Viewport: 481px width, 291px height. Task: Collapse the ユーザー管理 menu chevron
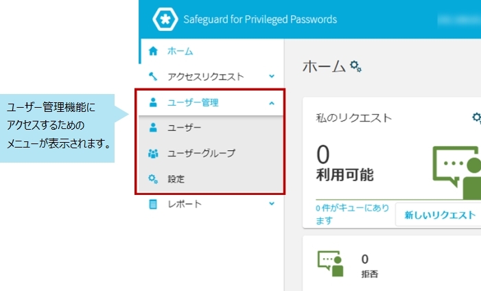coord(272,103)
